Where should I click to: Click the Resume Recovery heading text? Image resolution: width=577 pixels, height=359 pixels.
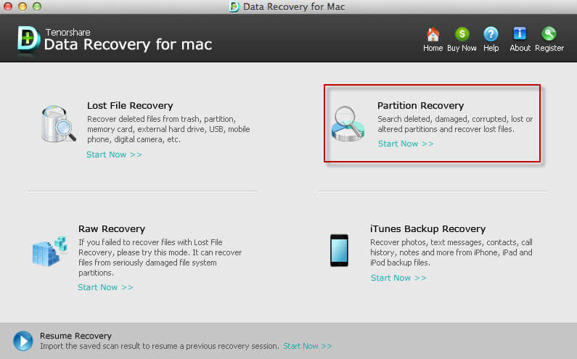coord(75,336)
